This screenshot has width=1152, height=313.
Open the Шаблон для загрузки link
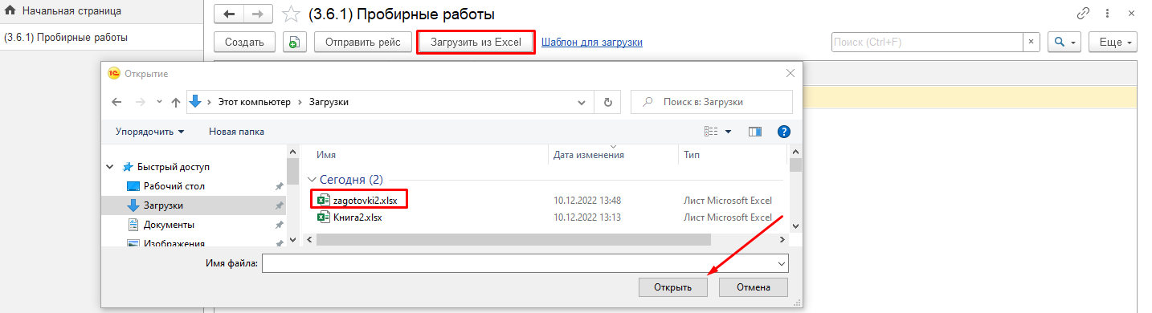pyautogui.click(x=592, y=42)
